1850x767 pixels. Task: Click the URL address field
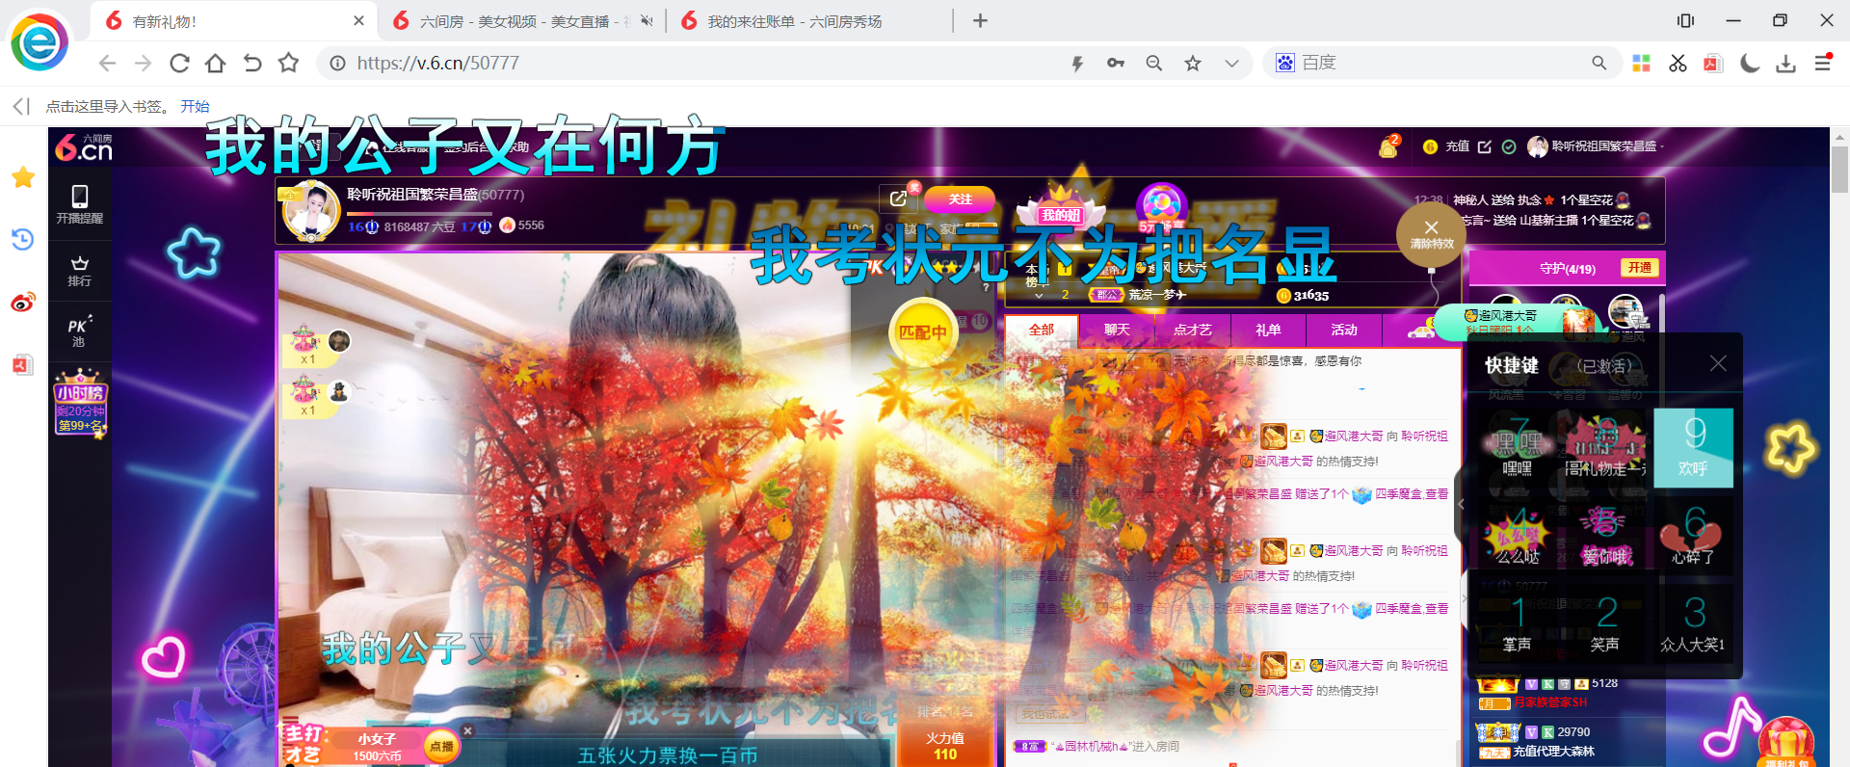point(703,63)
